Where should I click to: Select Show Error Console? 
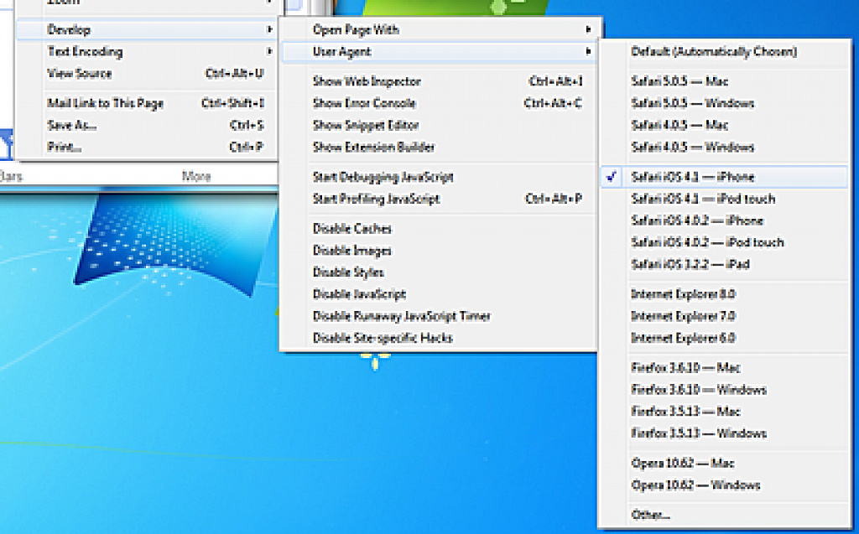click(x=438, y=103)
